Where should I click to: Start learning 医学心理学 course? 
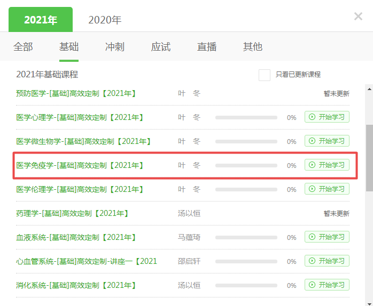point(327,117)
